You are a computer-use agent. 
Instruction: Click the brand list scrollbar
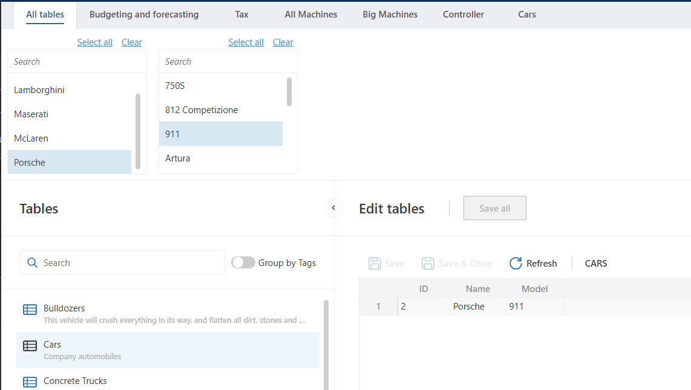138,130
